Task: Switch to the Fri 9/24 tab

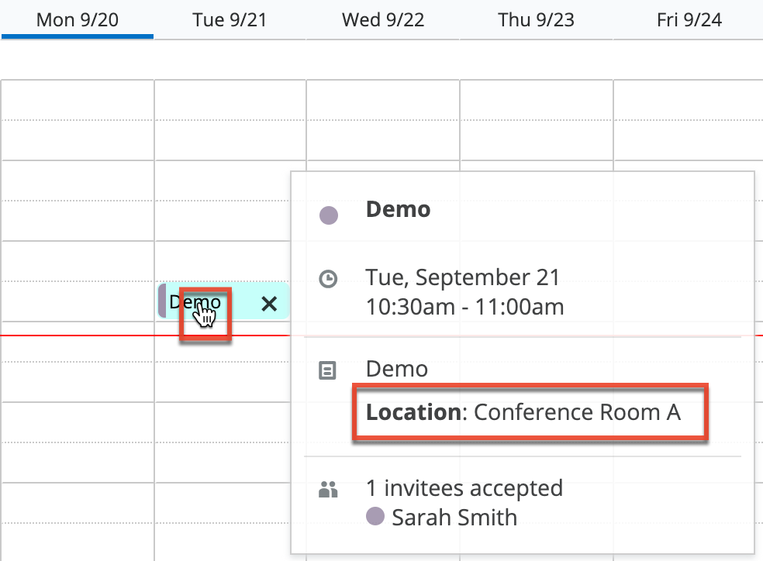Action: (x=688, y=19)
